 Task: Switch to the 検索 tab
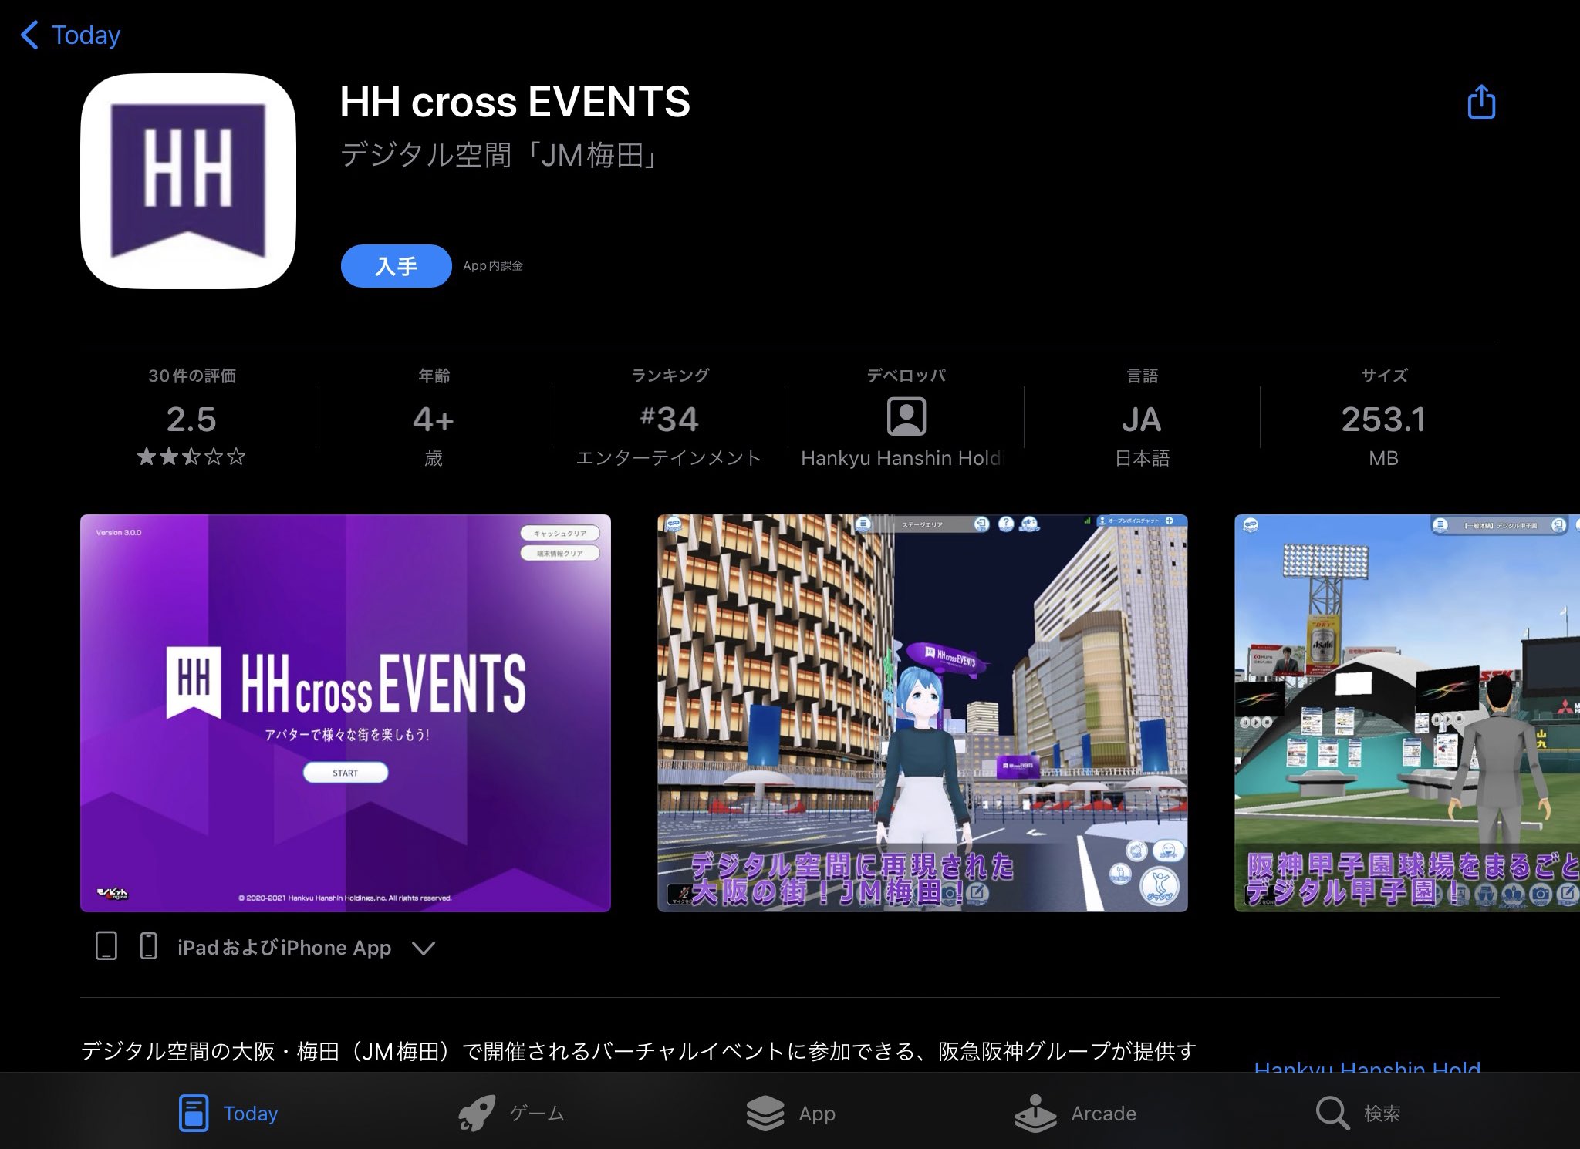(1382, 1114)
